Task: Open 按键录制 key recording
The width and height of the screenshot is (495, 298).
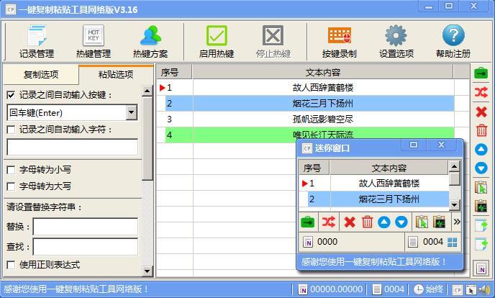Action: (x=339, y=41)
